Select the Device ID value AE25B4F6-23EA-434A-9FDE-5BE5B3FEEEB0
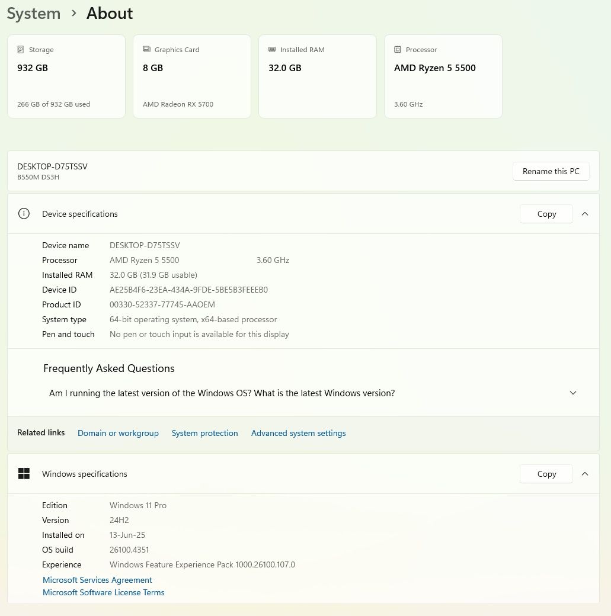The height and width of the screenshot is (616, 611). point(188,290)
